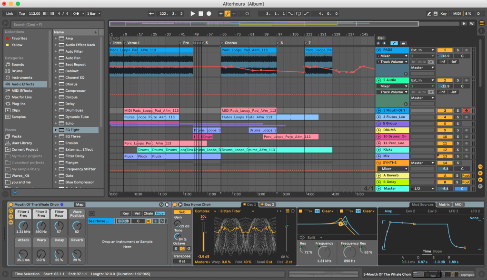The image size is (487, 280).
Task: Toggle the Sub oscillator on
Action: pos(182,212)
